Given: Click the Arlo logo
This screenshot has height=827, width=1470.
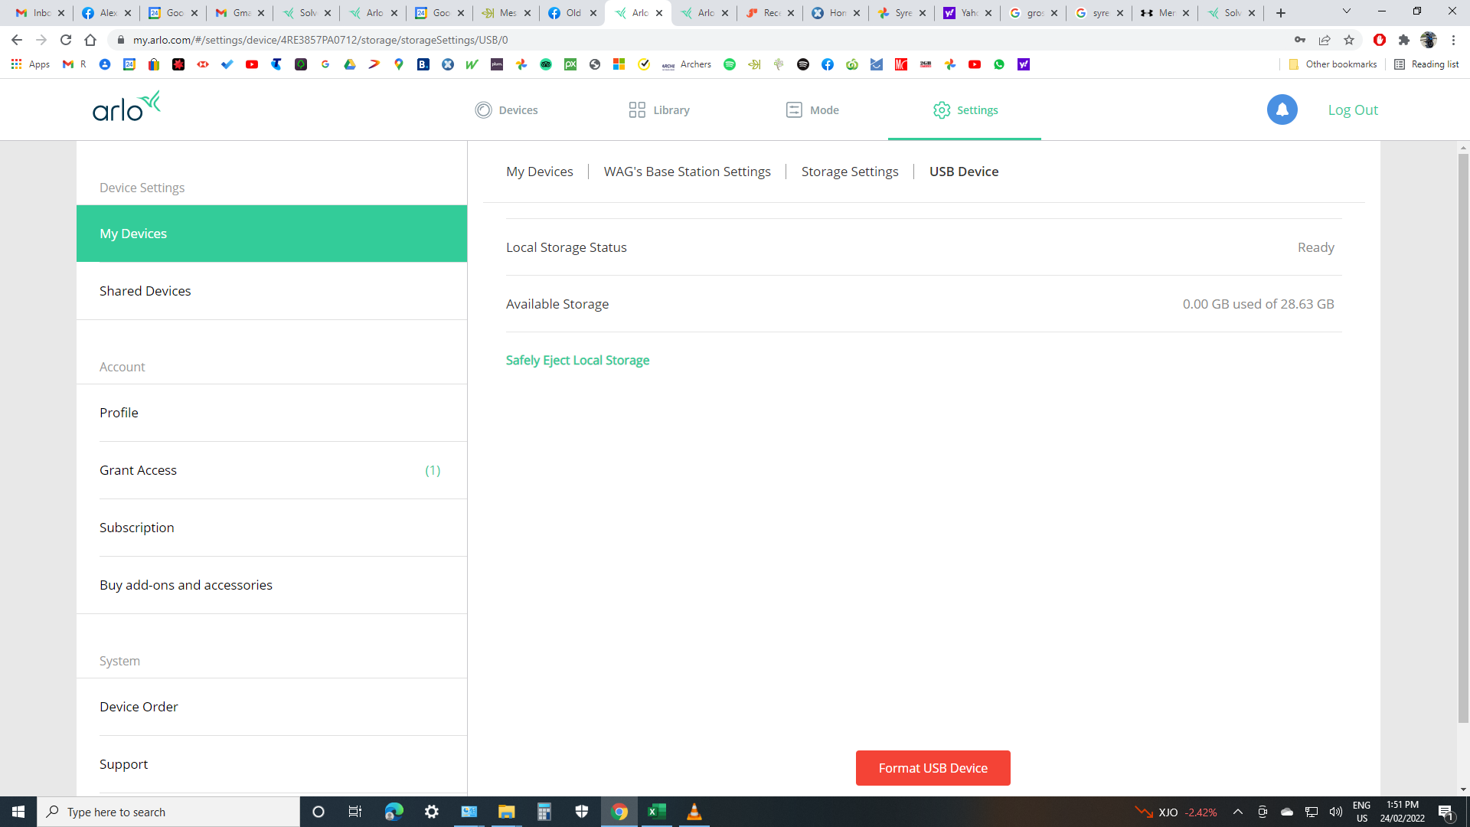Looking at the screenshot, I should point(126,107).
